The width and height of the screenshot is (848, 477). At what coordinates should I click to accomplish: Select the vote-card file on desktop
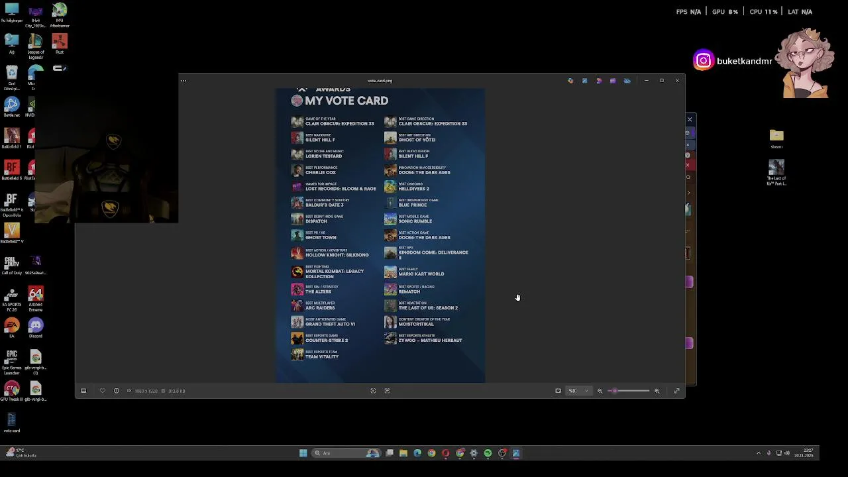coord(12,423)
